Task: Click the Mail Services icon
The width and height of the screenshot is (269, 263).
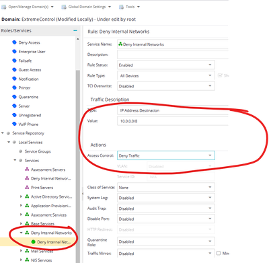Action: pyautogui.click(x=27, y=251)
